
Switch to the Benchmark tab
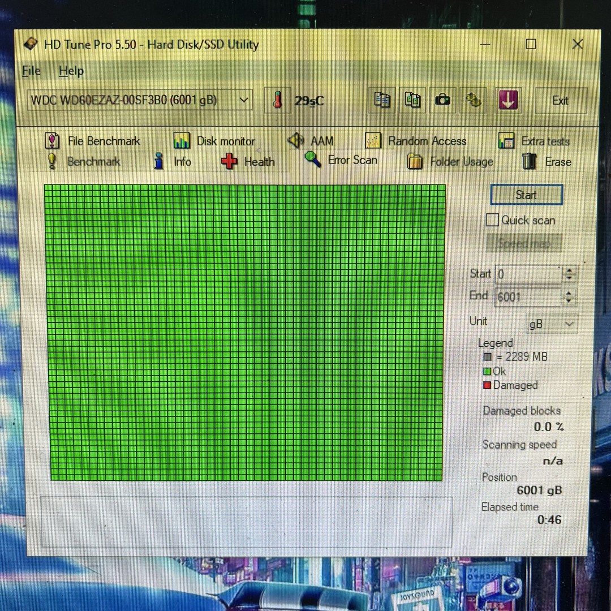point(84,162)
